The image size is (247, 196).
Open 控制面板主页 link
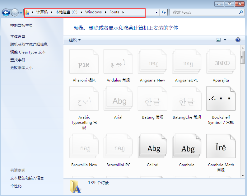click(x=21, y=26)
